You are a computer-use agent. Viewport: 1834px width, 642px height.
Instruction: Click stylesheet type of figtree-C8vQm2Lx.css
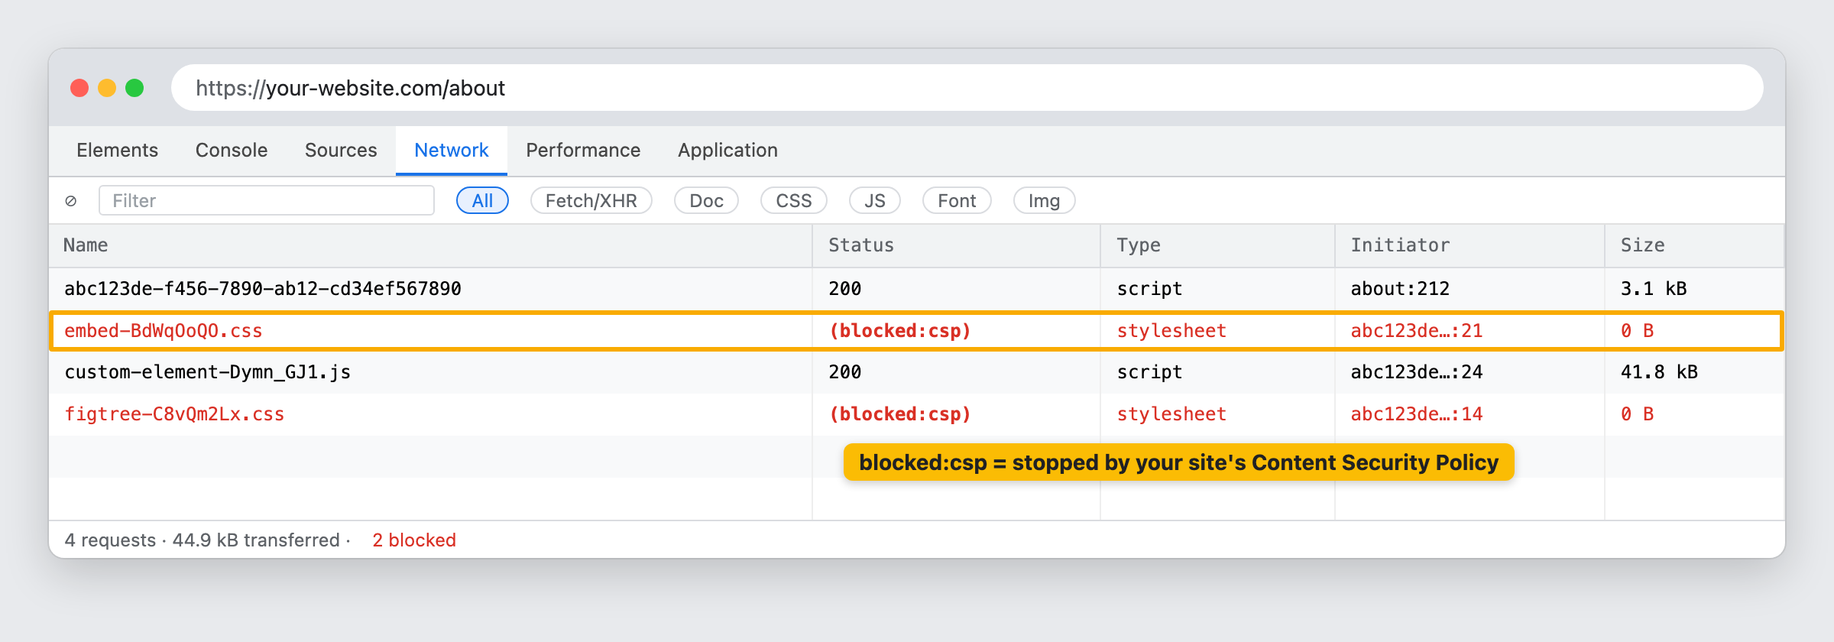pos(1171,414)
